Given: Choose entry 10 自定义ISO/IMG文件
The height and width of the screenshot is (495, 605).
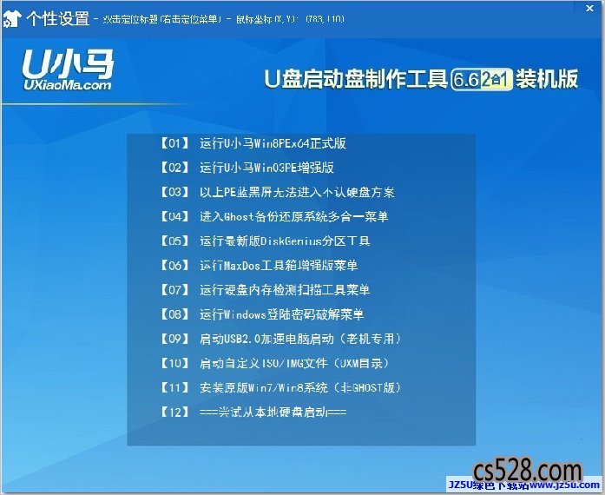Looking at the screenshot, I should pos(274,363).
